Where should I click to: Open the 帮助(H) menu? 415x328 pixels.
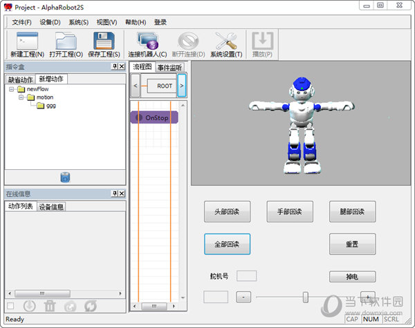(136, 22)
